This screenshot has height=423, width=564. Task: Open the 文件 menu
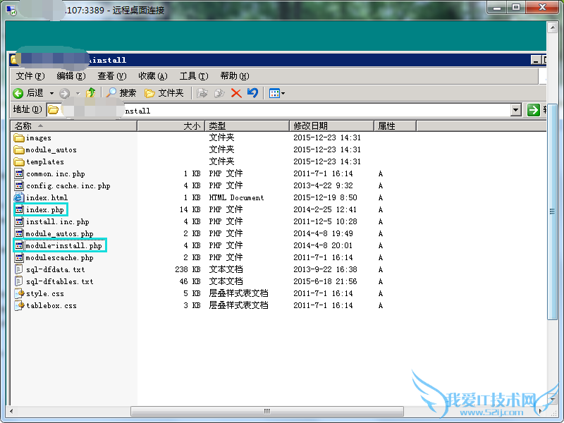[x=30, y=75]
